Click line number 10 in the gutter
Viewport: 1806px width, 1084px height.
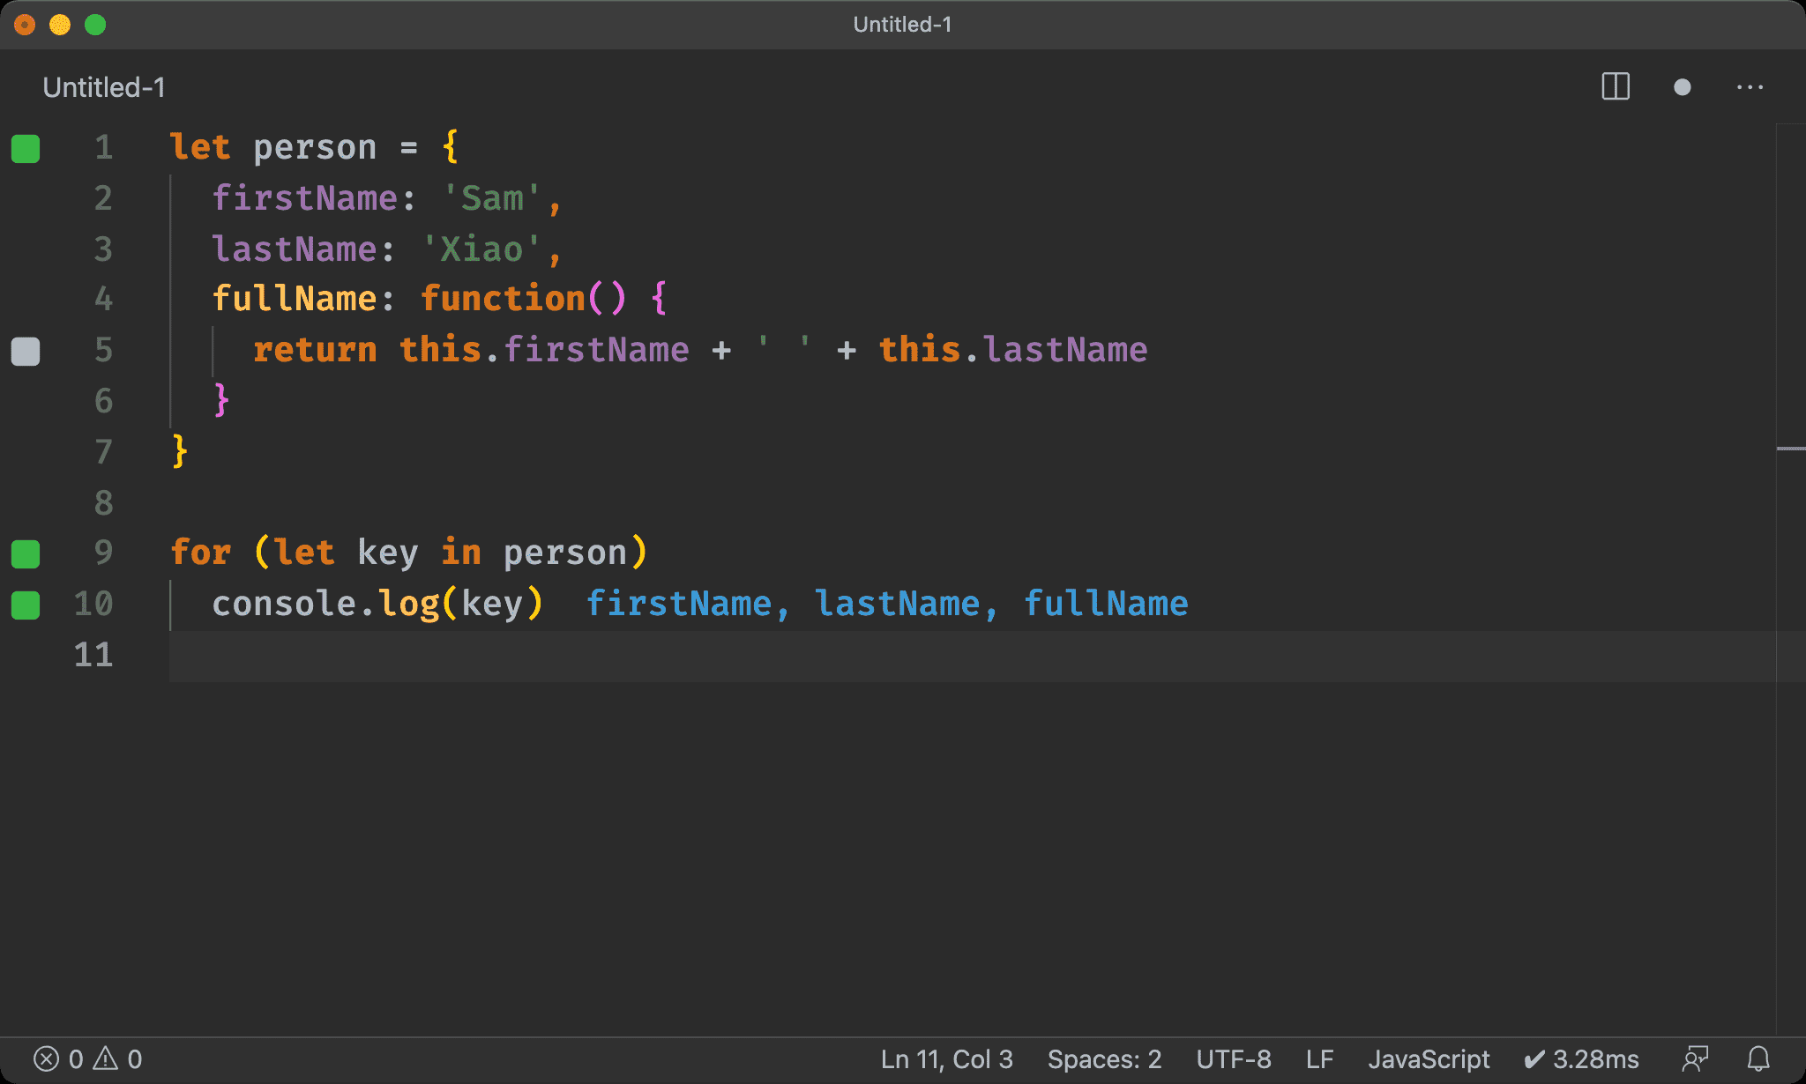point(93,604)
